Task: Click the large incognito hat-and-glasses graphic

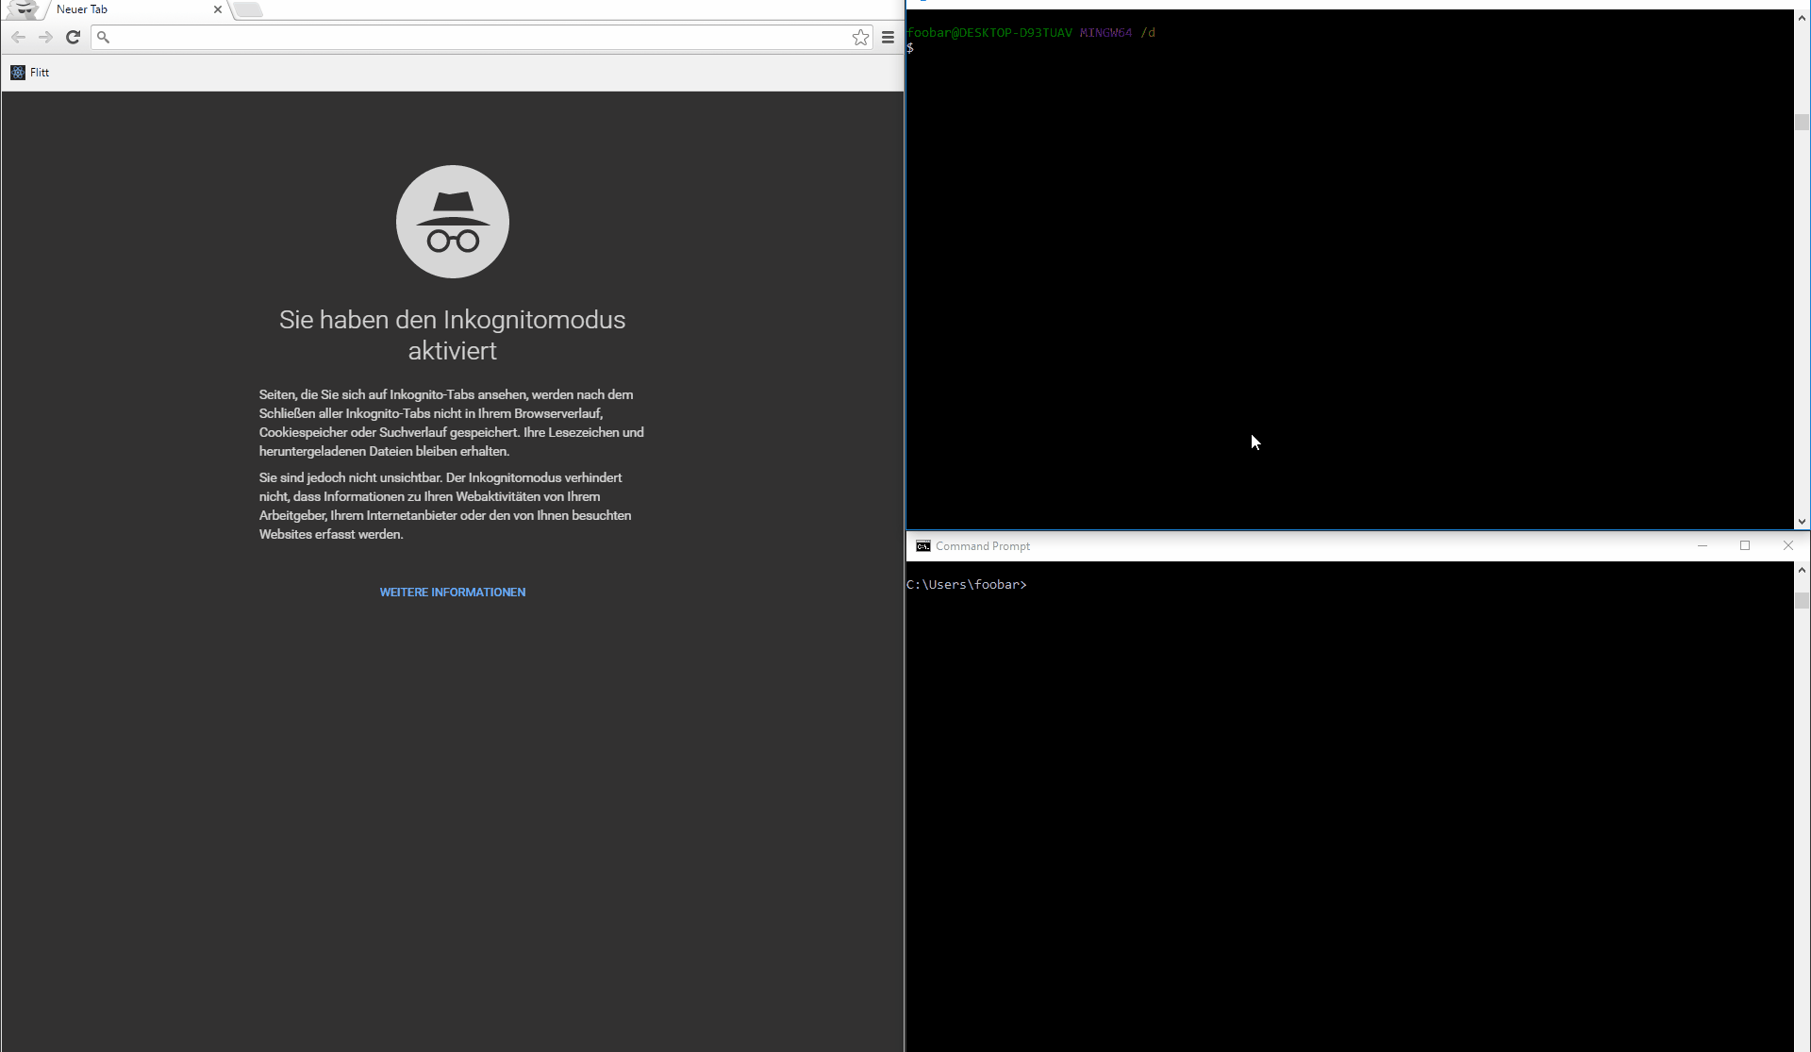Action: click(452, 221)
